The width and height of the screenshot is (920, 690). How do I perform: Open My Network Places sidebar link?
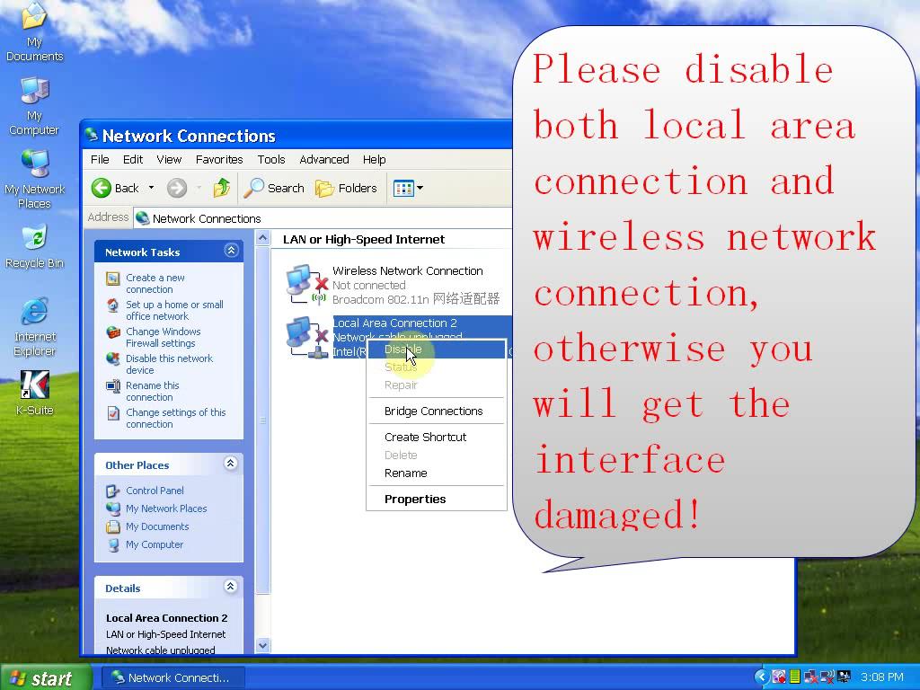166,509
